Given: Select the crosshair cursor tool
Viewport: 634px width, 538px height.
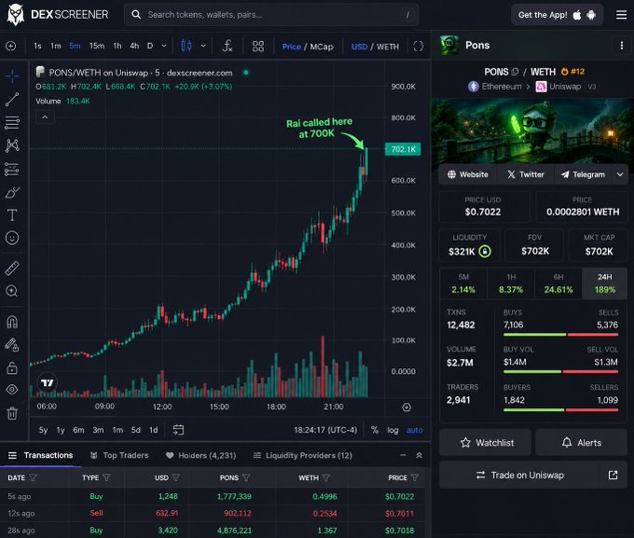Looking at the screenshot, I should coord(12,76).
